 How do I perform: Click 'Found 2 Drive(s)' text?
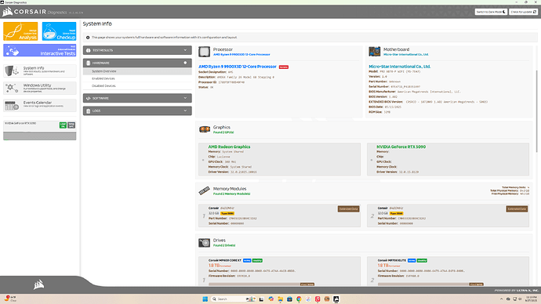point(224,245)
